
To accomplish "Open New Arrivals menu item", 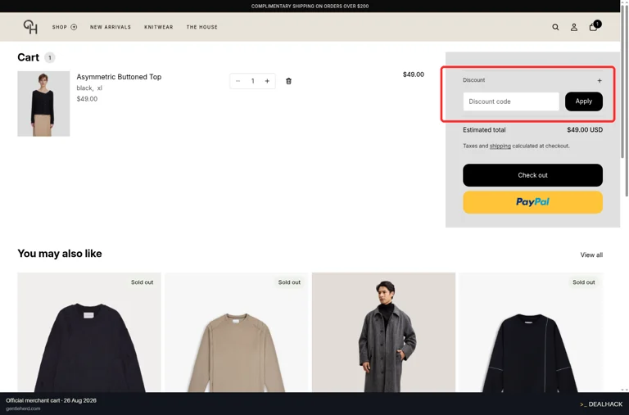I will pos(111,27).
